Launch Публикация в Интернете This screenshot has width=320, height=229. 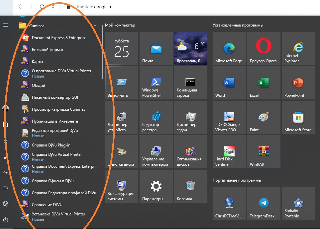coord(59,121)
